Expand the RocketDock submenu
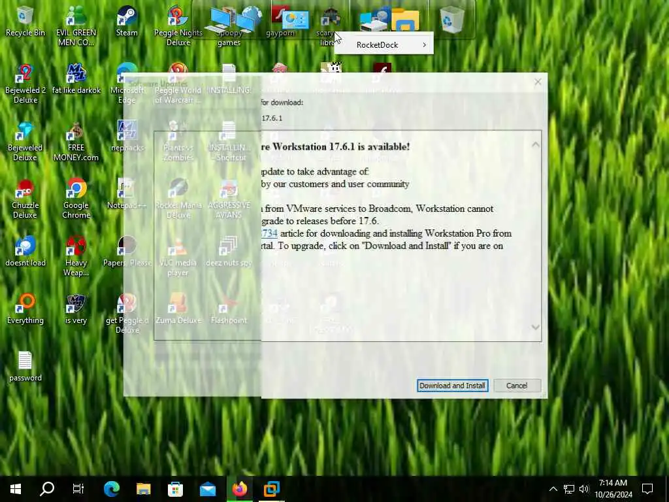This screenshot has height=502, width=669. (383, 45)
